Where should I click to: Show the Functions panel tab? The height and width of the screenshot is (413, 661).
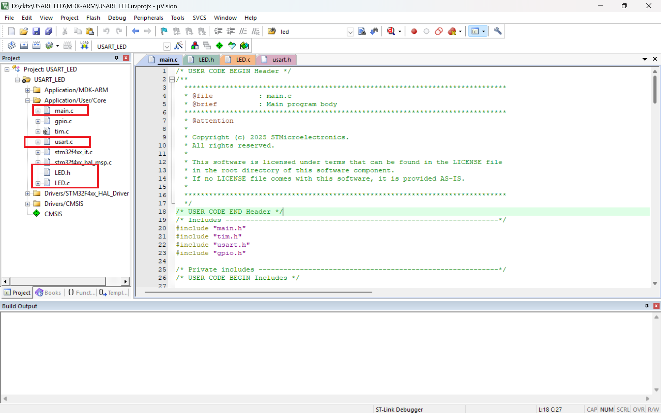pos(82,292)
